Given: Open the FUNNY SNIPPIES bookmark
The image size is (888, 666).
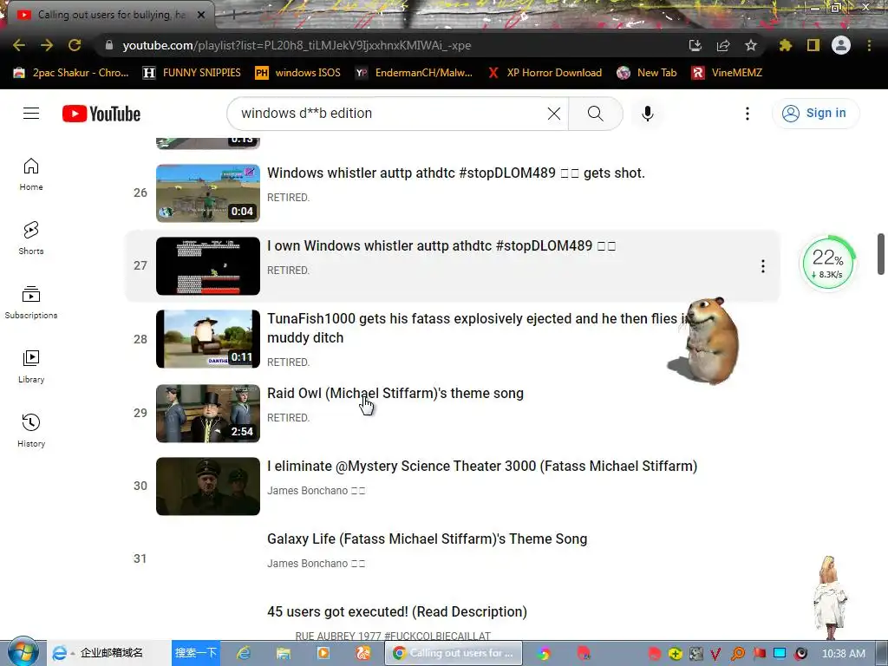Looking at the screenshot, I should 192,73.
